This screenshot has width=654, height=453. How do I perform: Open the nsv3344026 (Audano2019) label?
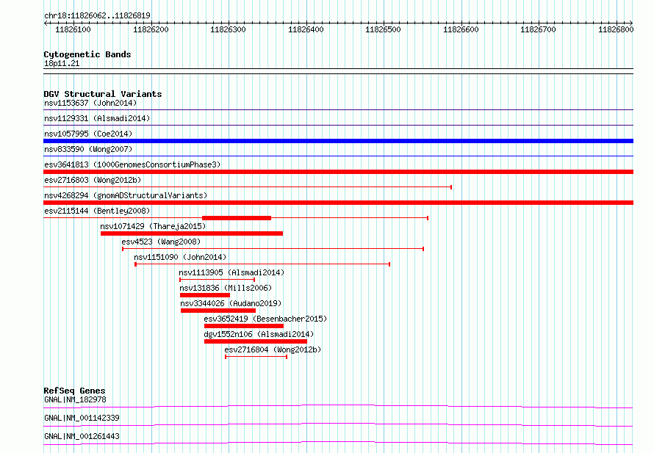point(231,303)
